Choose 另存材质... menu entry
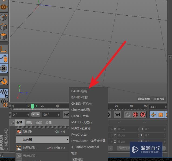172x161 pixels. tap(42, 156)
